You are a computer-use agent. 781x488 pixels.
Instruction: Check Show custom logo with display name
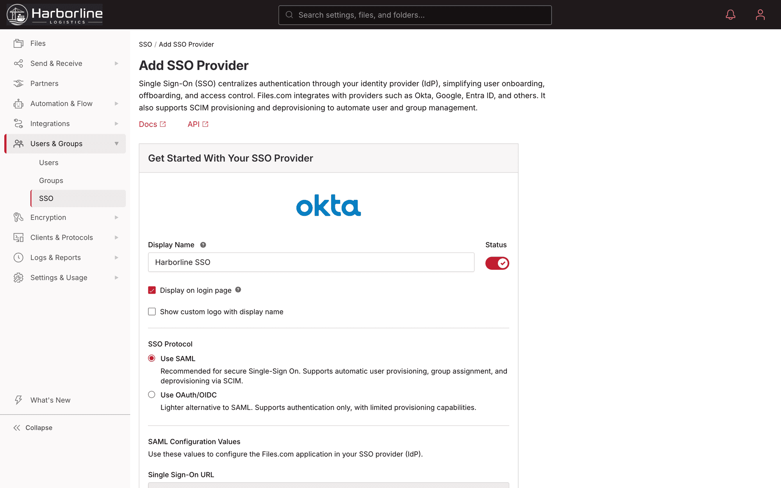[x=152, y=312]
